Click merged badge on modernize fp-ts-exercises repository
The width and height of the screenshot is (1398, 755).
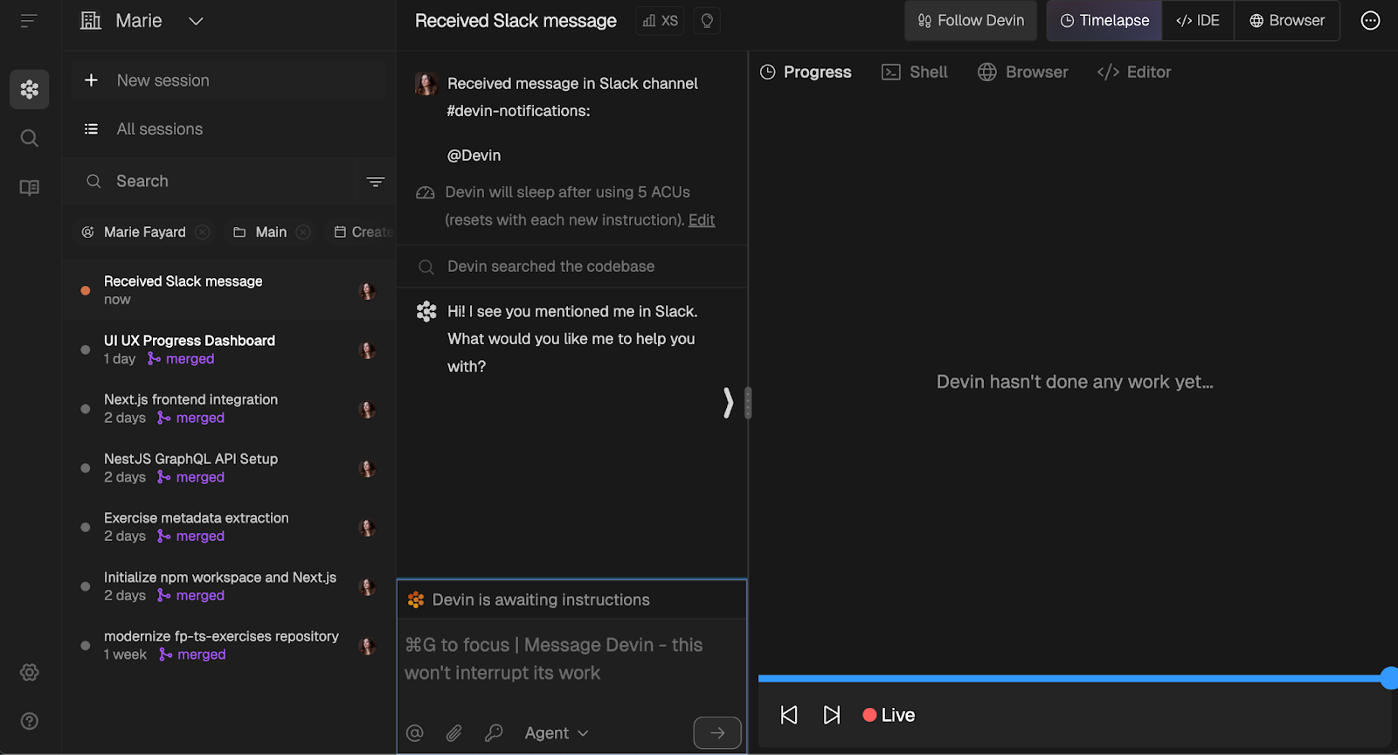(193, 655)
